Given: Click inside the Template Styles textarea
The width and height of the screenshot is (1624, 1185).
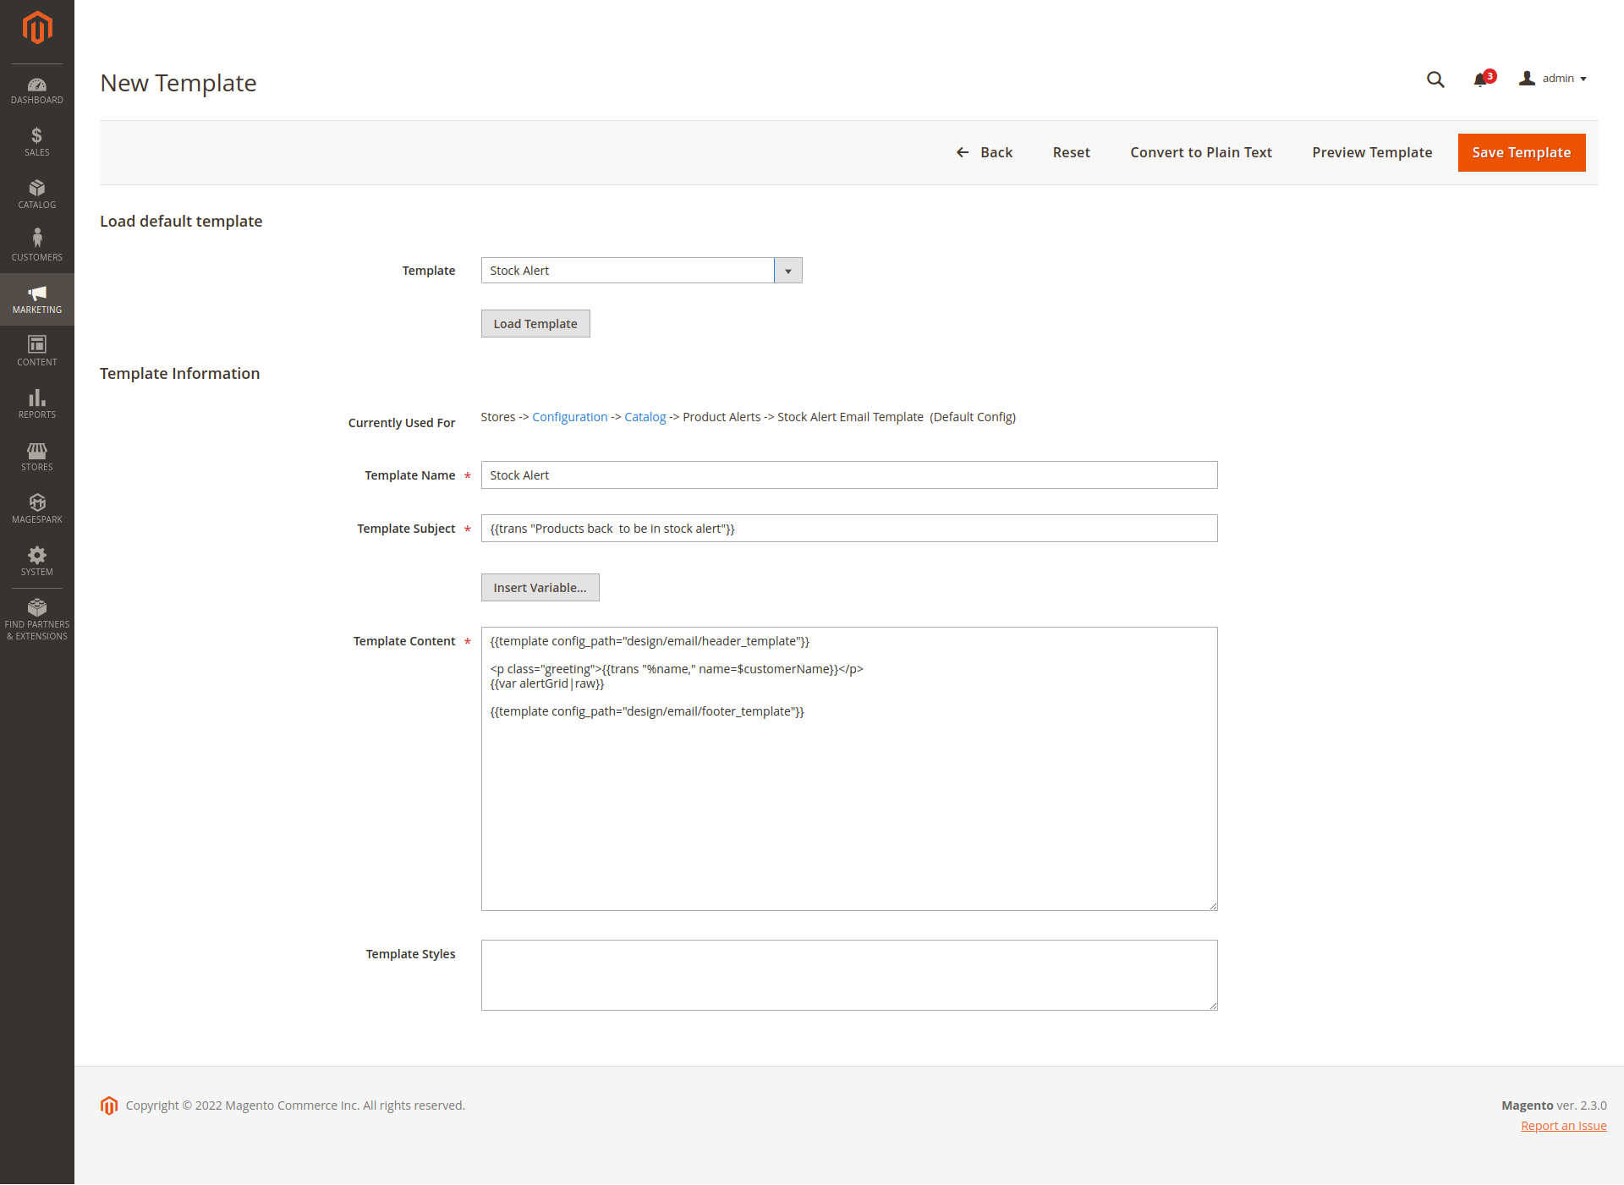Looking at the screenshot, I should click(849, 975).
